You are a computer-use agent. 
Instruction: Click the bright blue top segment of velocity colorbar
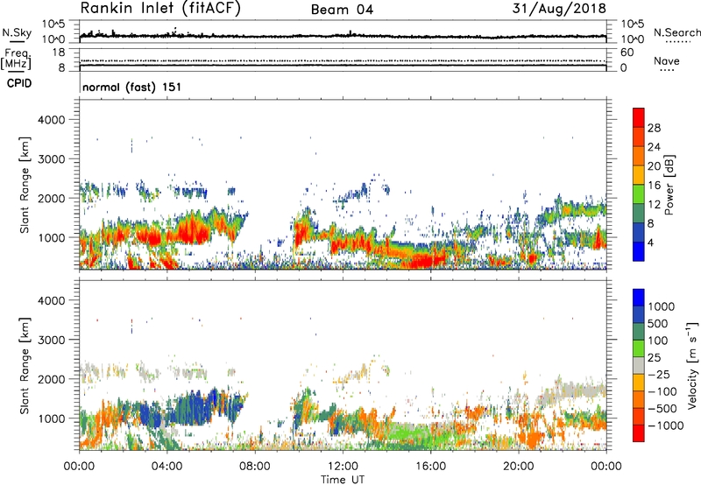point(639,298)
